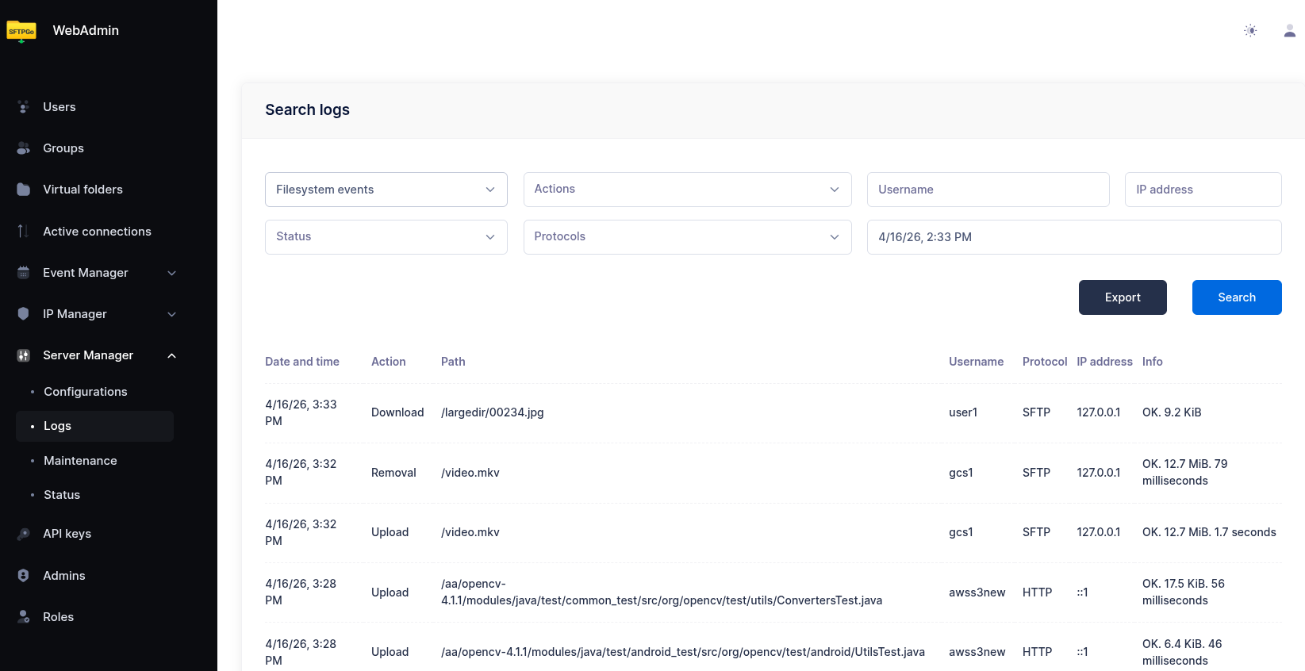Click the Roles sidebar icon
Image resolution: width=1305 pixels, height=671 pixels.
point(24,617)
